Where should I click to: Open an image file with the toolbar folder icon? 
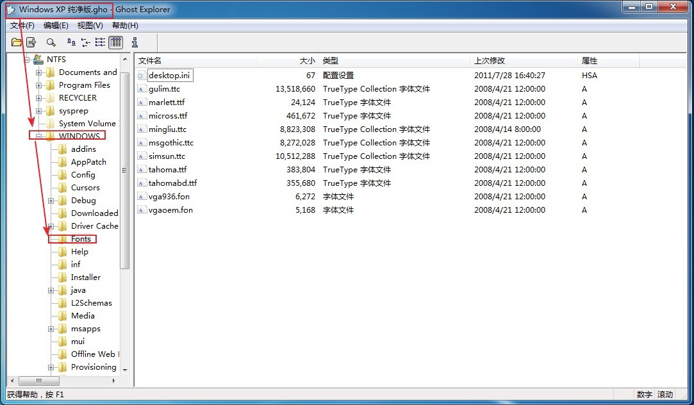tap(17, 42)
